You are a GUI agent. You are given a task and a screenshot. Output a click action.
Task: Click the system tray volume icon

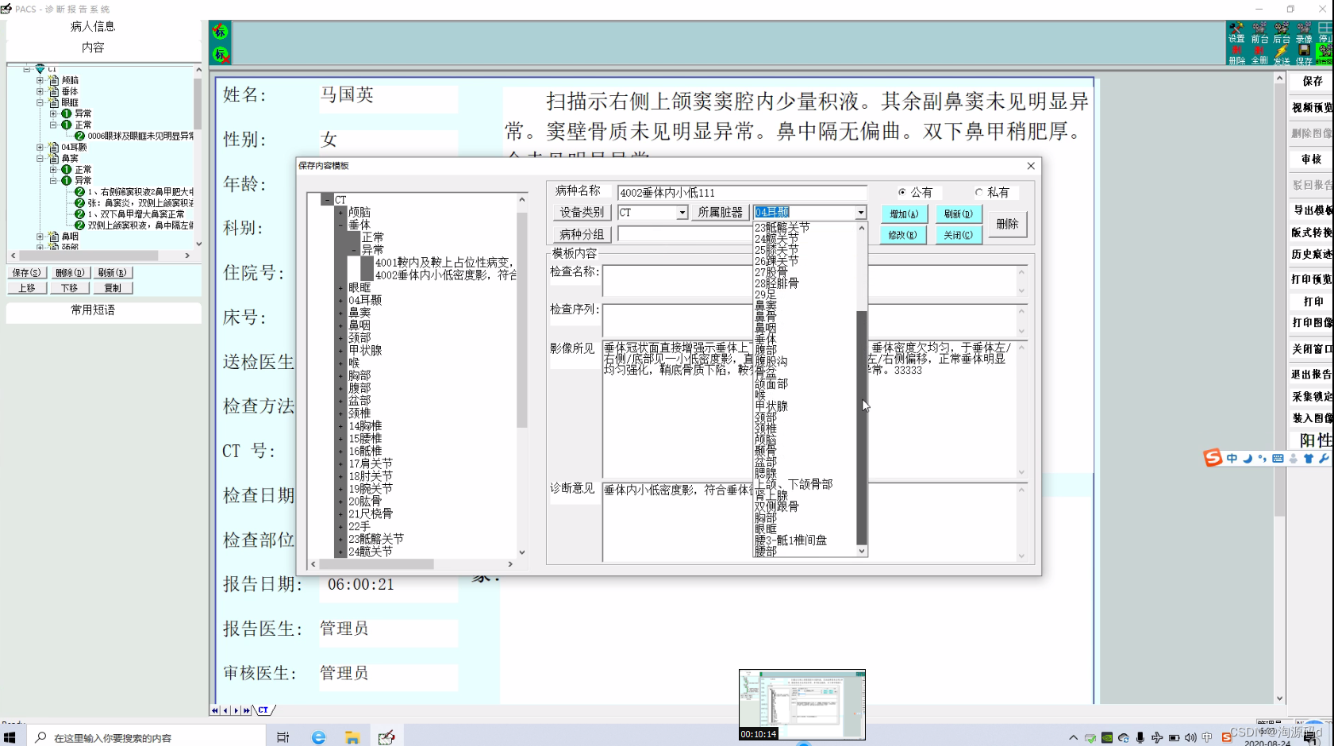(1190, 737)
